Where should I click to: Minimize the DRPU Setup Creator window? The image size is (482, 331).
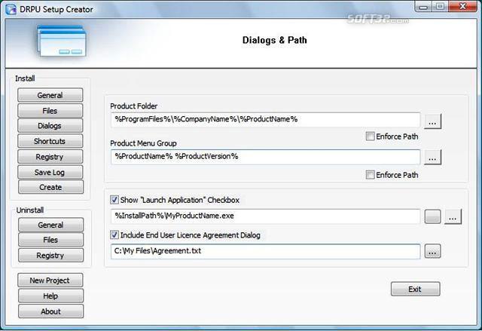(x=423, y=6)
